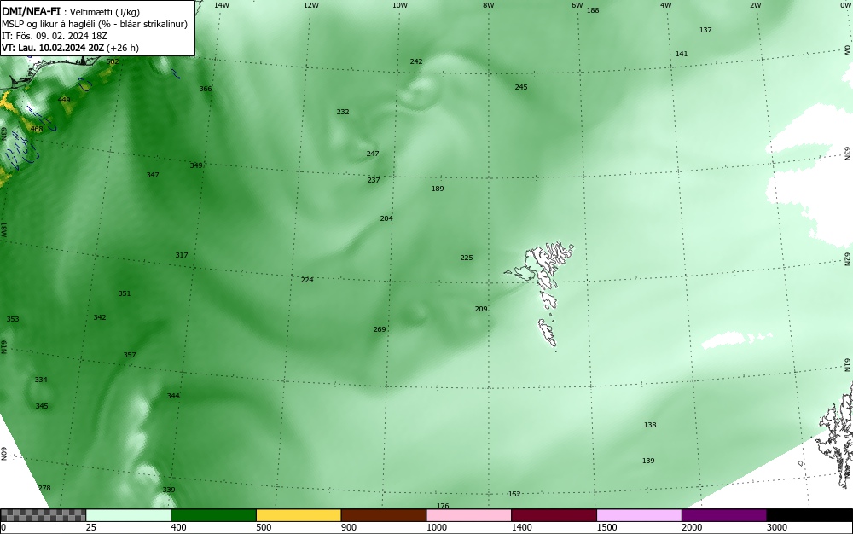Image resolution: width=853 pixels, height=534 pixels.
Task: Select the black legend swatch above 3000
Action: (809, 515)
